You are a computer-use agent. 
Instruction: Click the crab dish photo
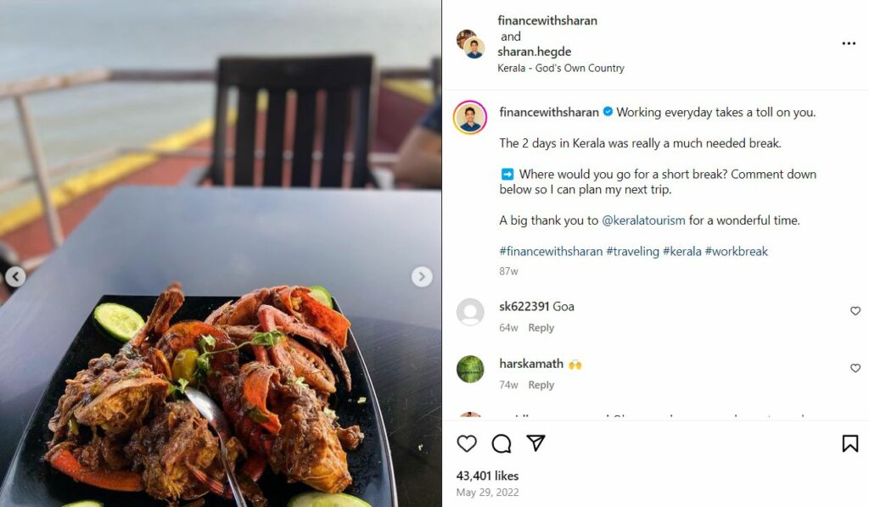pos(204,390)
